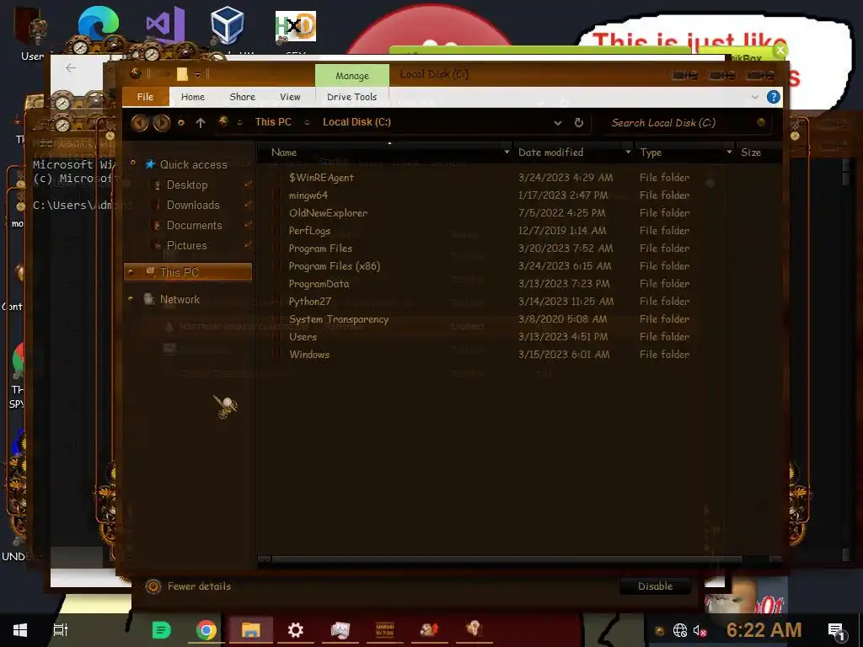The height and width of the screenshot is (647, 863).
Task: Click the back arrow in the white window behind
Action: (x=71, y=67)
